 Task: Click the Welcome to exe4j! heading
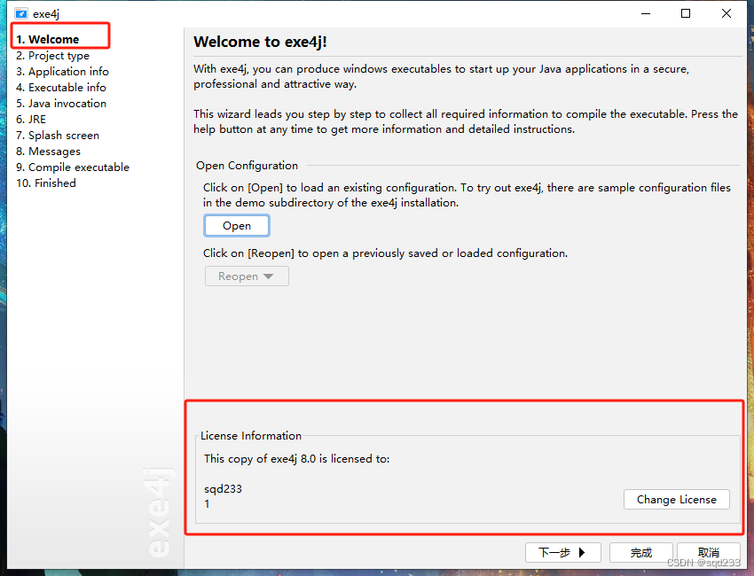tap(260, 42)
